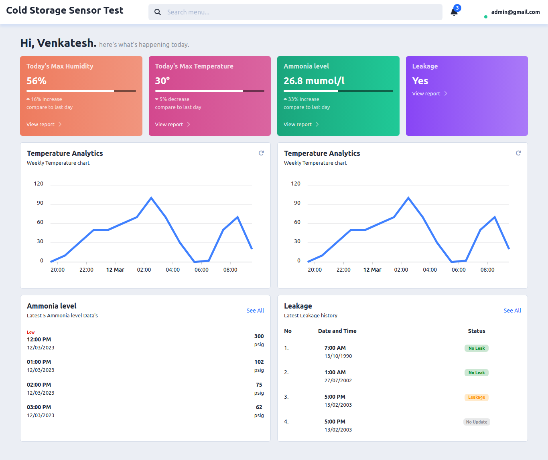
Task: Click the notification count badge
Action: coord(457,8)
